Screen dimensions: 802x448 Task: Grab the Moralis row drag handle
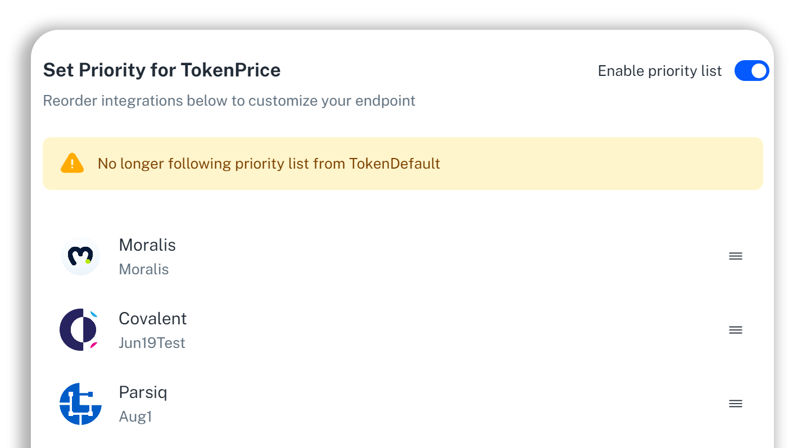tap(735, 256)
